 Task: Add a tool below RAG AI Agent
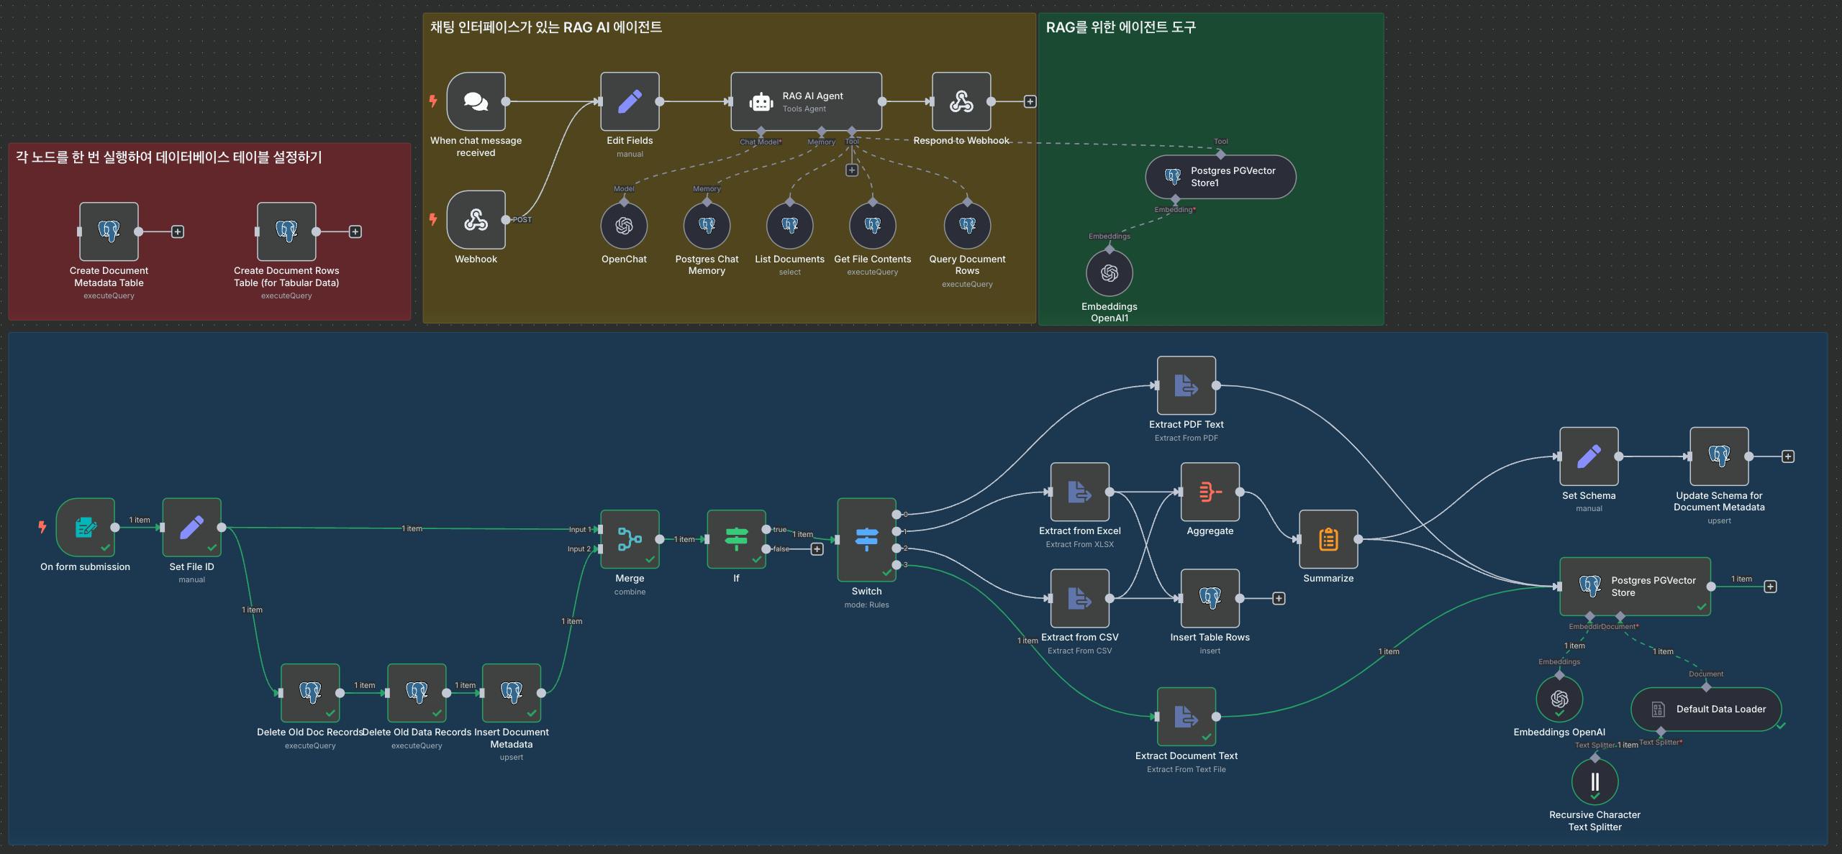851,170
